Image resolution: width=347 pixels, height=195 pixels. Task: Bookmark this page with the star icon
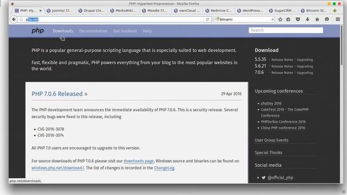tap(280, 19)
